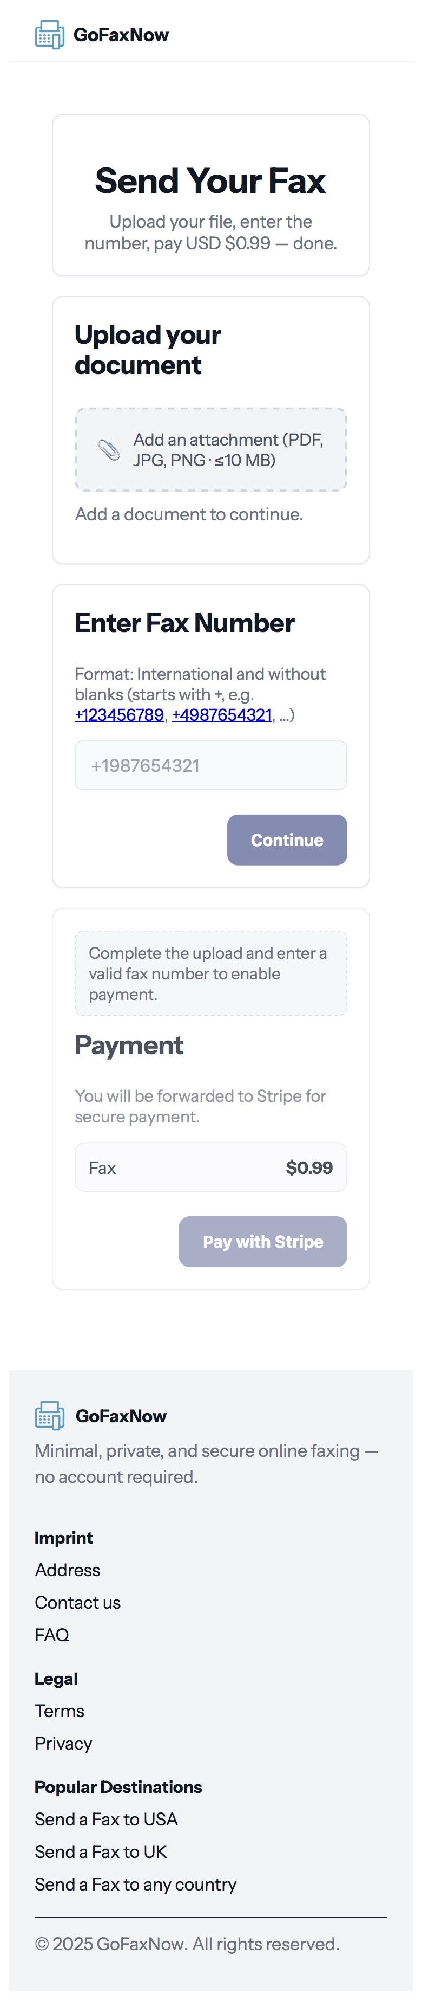Open the Address link in the footer
The width and height of the screenshot is (422, 2000).
click(68, 1570)
